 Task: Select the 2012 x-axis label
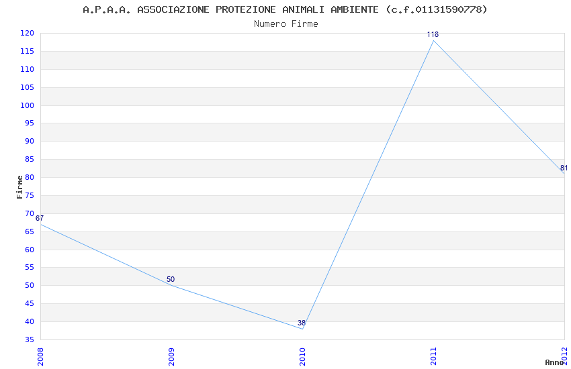565,356
